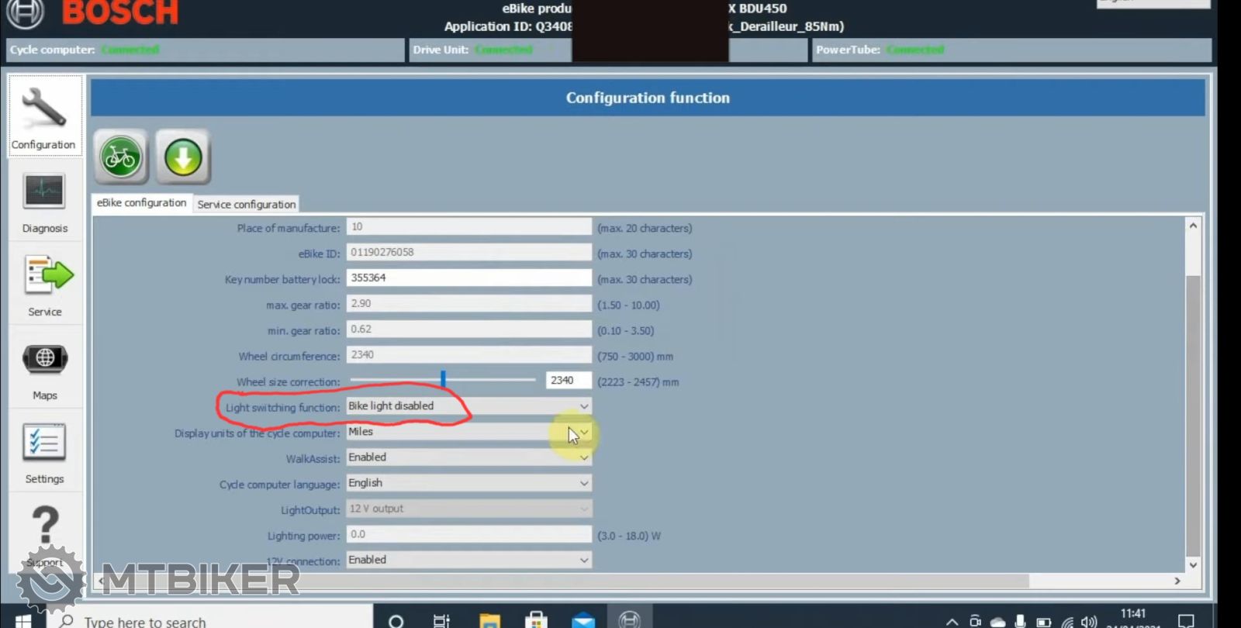This screenshot has width=1241, height=628.
Task: Click the green download arrow button
Action: [183, 157]
